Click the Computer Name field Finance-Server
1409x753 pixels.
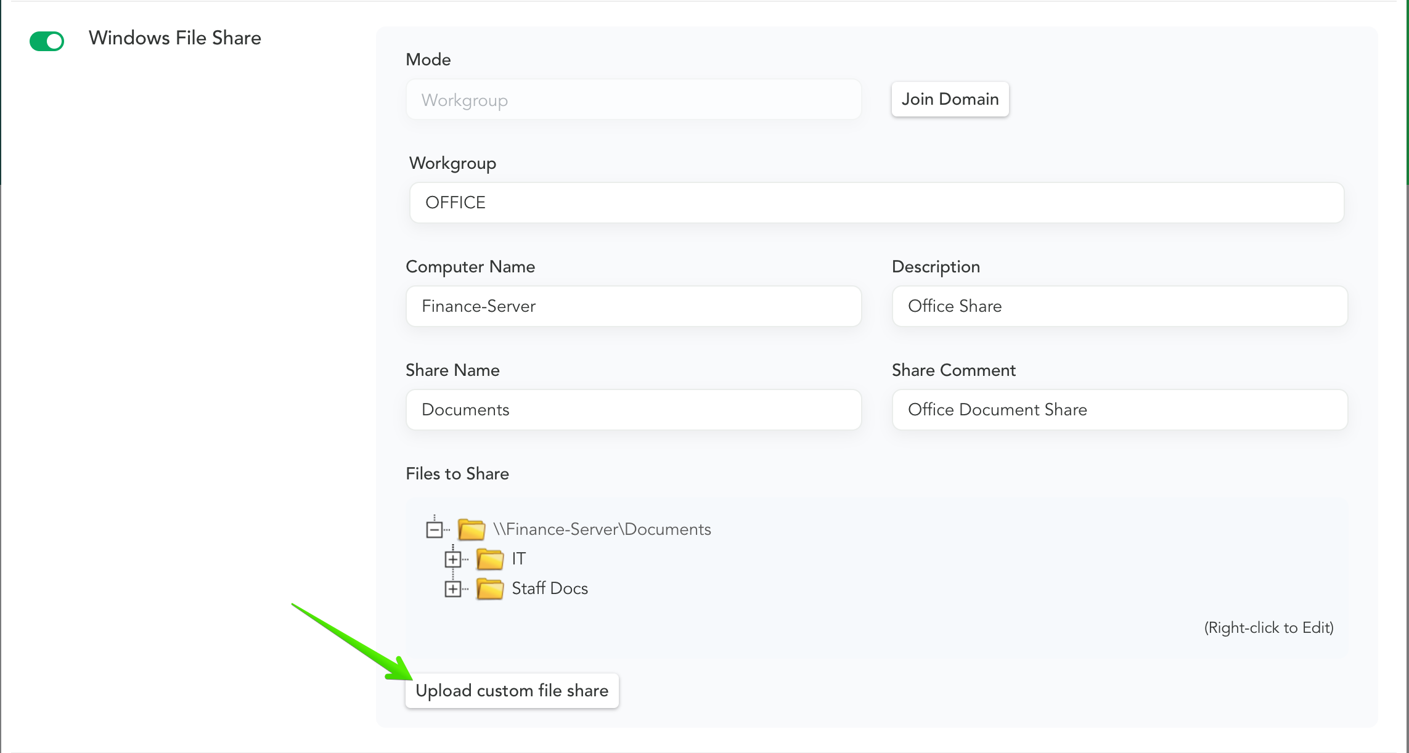pyautogui.click(x=634, y=306)
